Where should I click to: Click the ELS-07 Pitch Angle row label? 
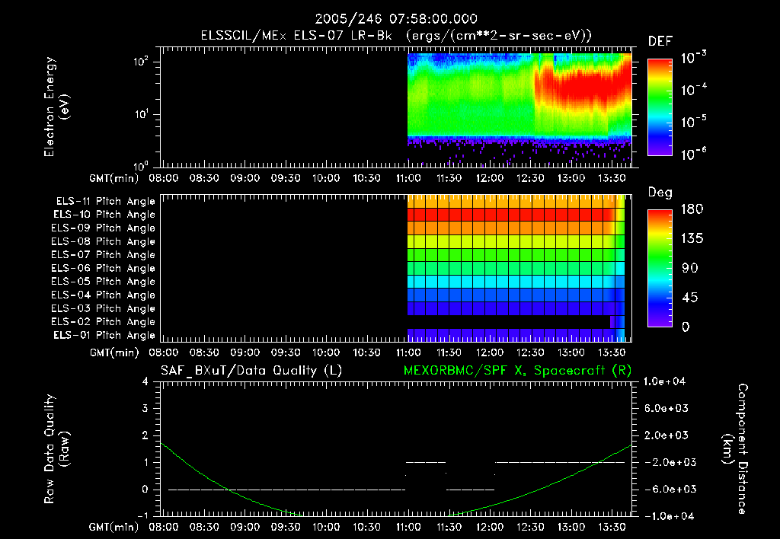click(103, 255)
